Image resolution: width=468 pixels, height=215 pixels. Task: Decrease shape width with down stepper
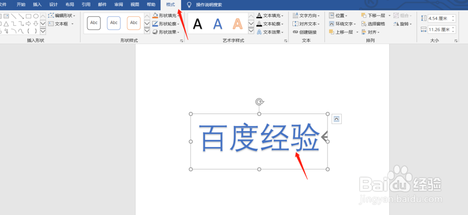tap(453, 31)
